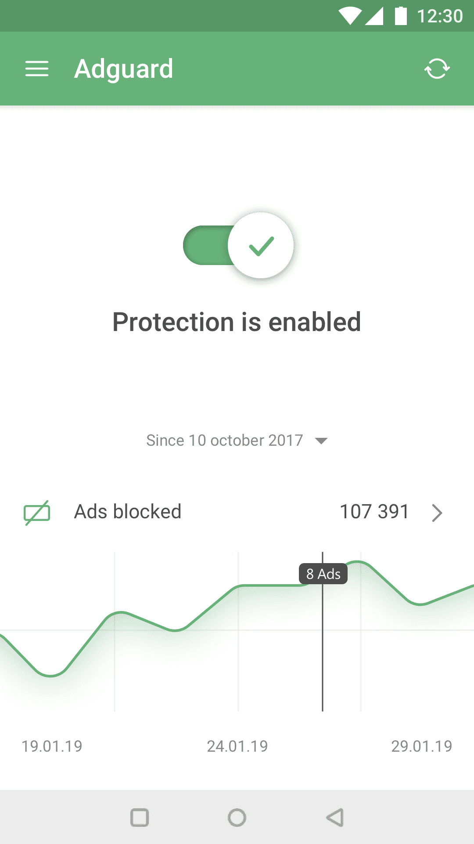The image size is (474, 844).
Task: Select the 24.01.19 date label
Action: click(237, 746)
